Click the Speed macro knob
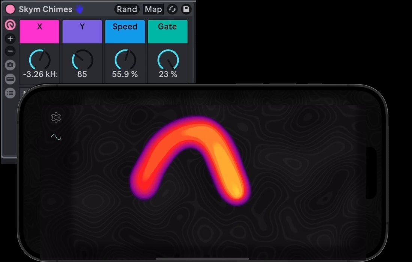 pyautogui.click(x=125, y=60)
